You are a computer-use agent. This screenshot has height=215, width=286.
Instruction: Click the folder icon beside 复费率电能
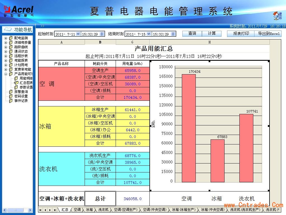click(x=11, y=69)
